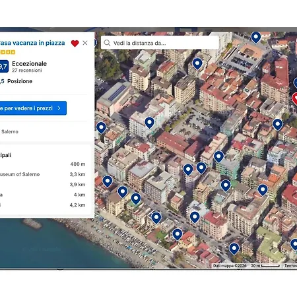
Task: Close the property info card
Action: point(85,43)
